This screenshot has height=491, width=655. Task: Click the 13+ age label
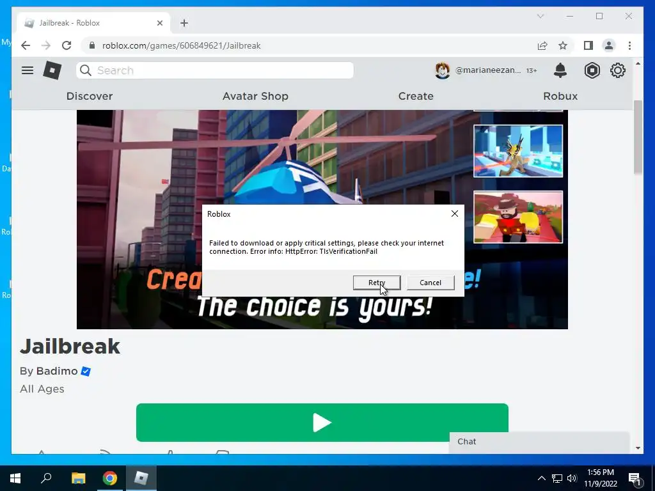click(532, 70)
